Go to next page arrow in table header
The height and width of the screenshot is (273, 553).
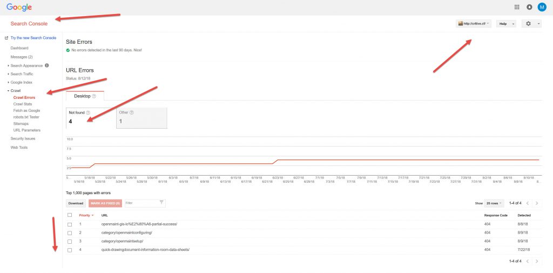(x=536, y=203)
